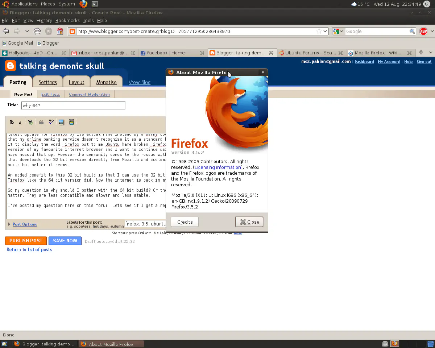Follow Return to list of posts link
The width and height of the screenshot is (435, 348).
tap(29, 250)
